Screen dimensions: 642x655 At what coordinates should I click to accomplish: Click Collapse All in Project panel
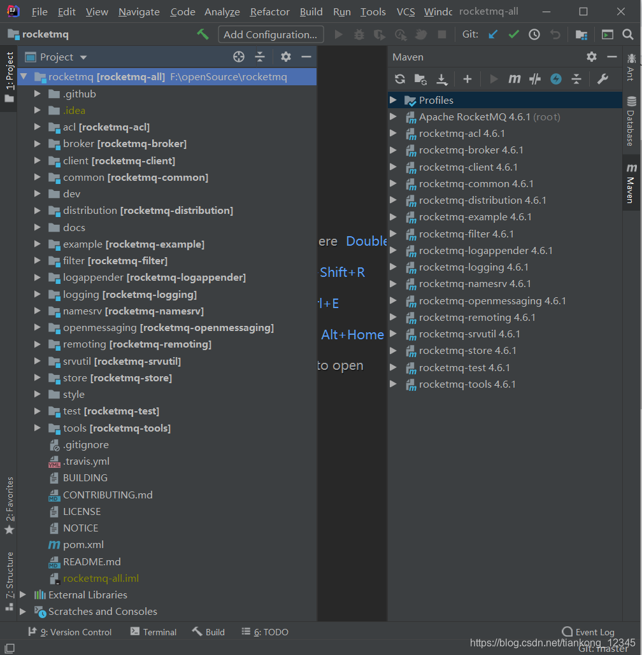[x=260, y=57]
